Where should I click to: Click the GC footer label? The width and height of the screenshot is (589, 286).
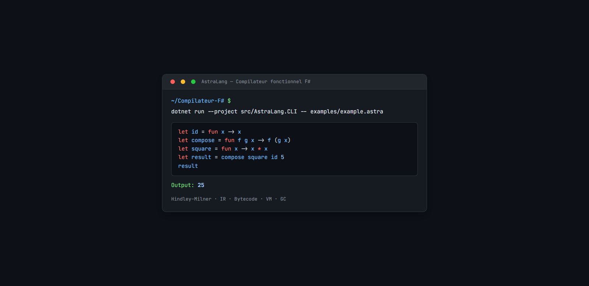pos(283,199)
